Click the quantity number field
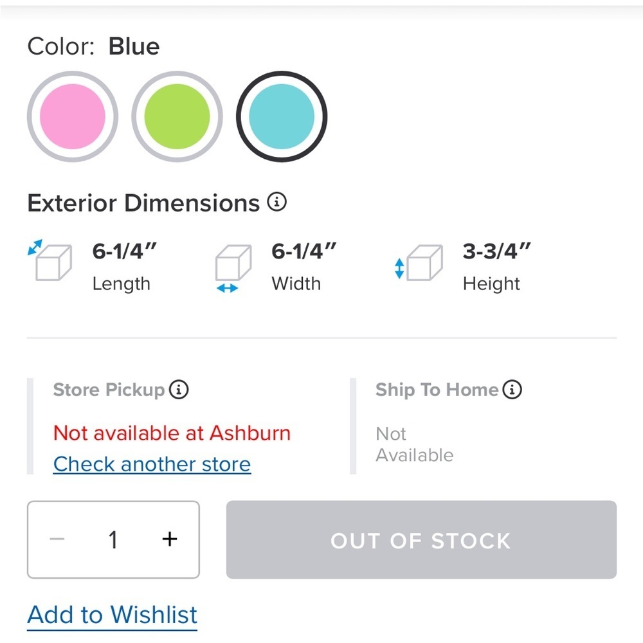643x643 pixels. 113,539
